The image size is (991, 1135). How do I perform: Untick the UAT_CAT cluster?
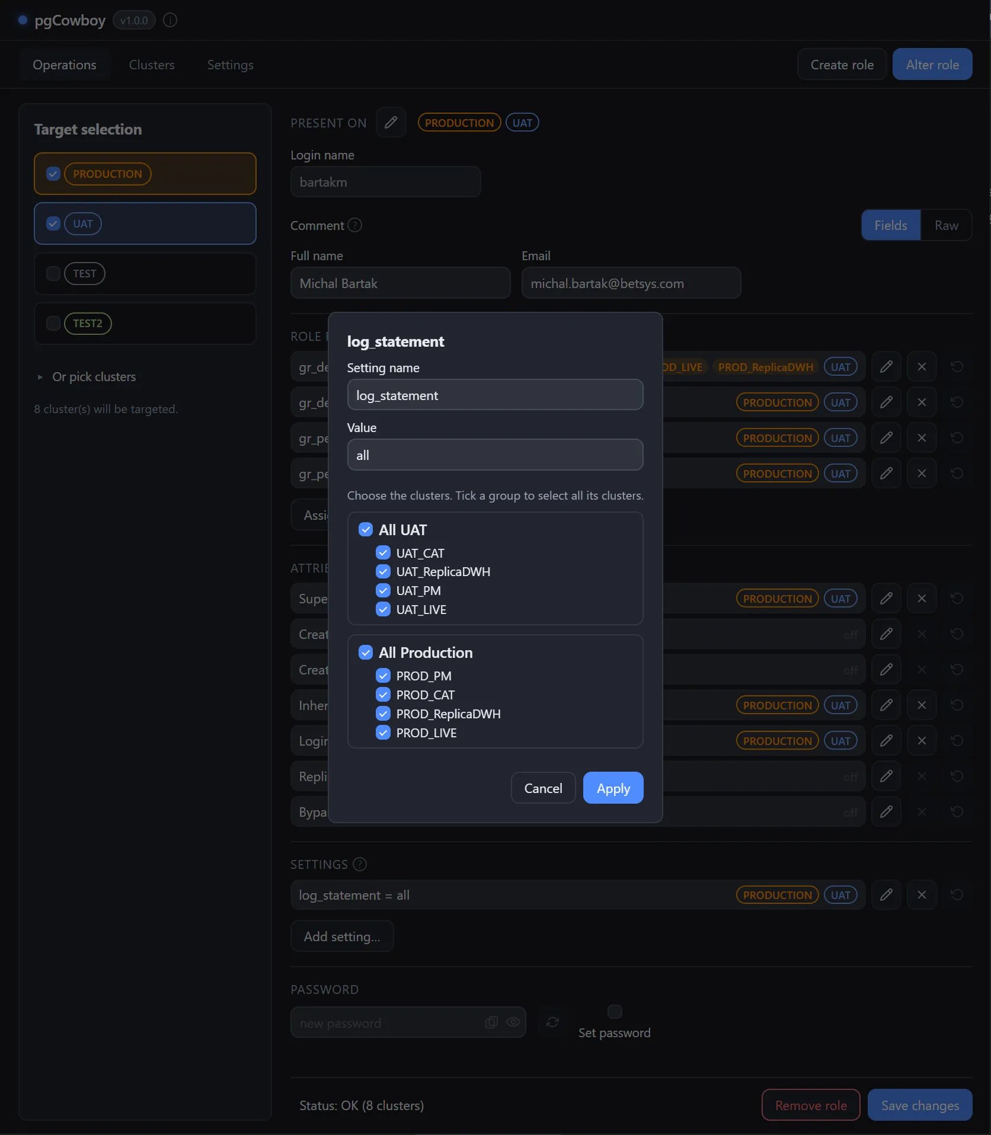383,553
